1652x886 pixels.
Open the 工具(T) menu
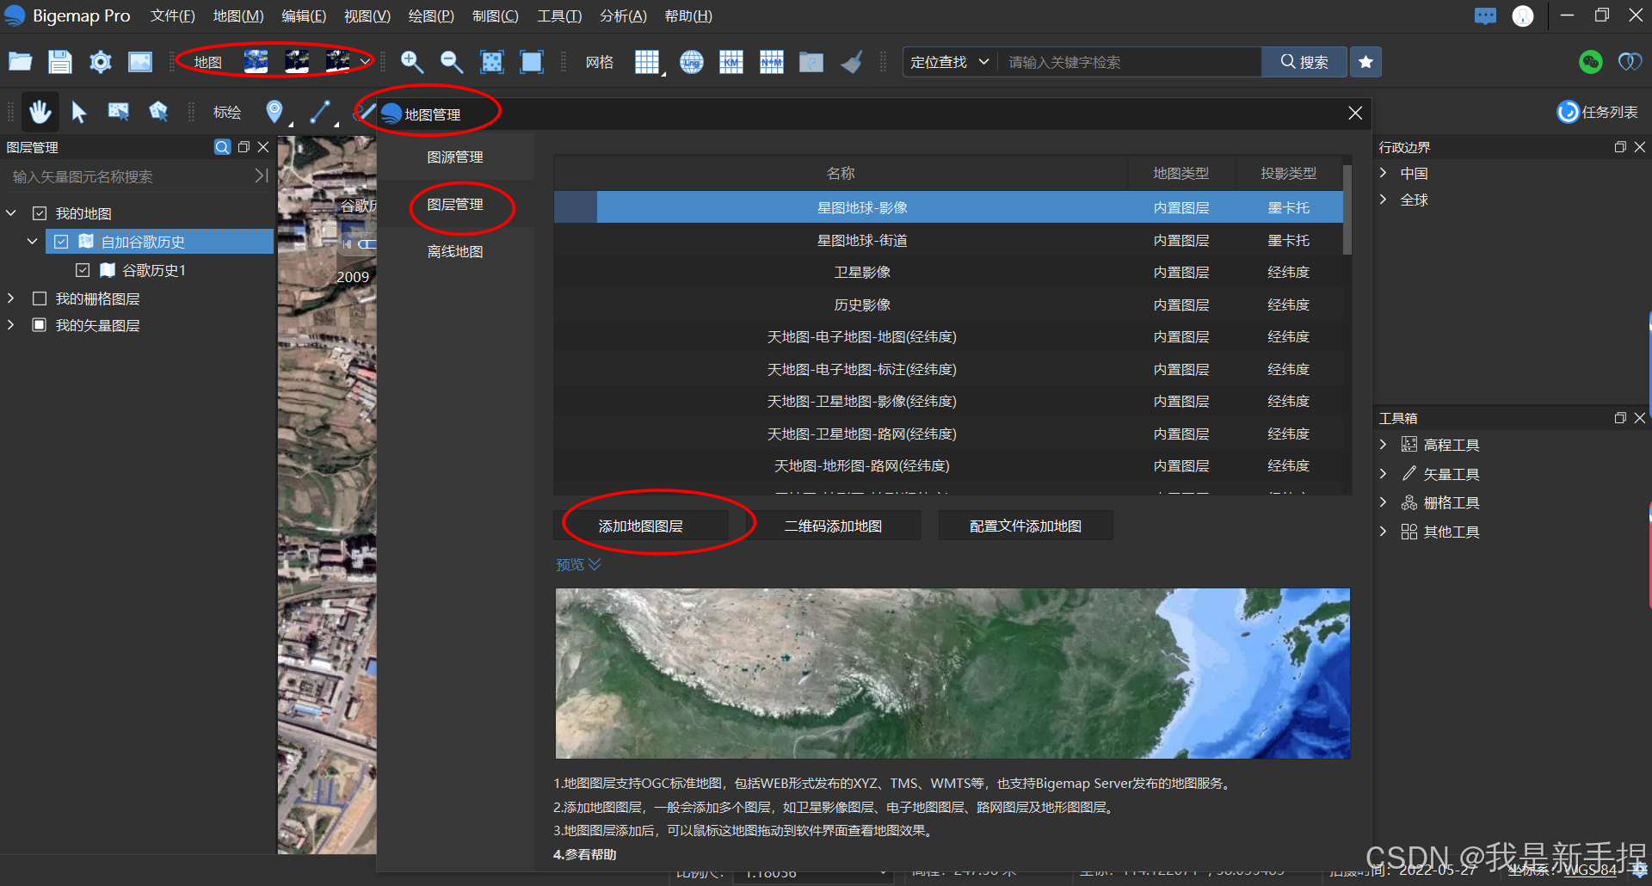coord(559,16)
